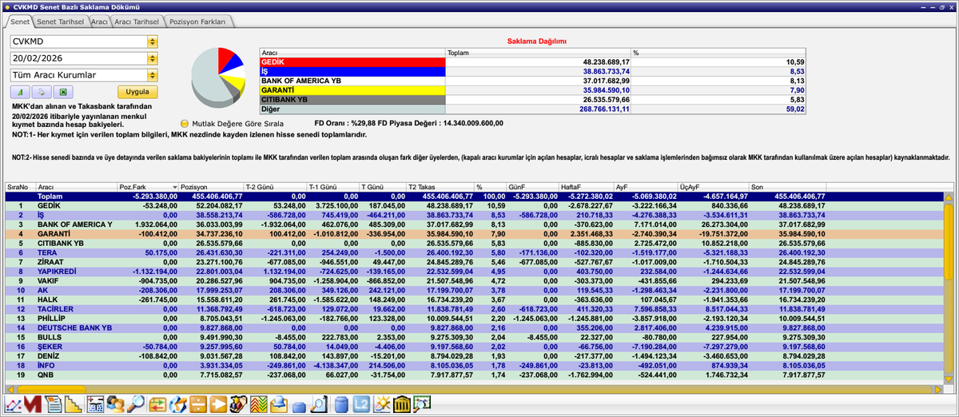Select the DEUTSCHE BANK YB row
This screenshot has height=417, width=959.
coord(475,328)
